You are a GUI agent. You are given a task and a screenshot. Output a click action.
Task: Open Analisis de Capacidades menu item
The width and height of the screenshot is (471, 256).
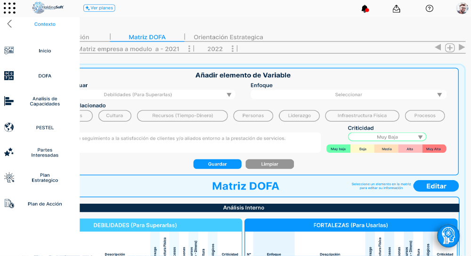(x=45, y=101)
